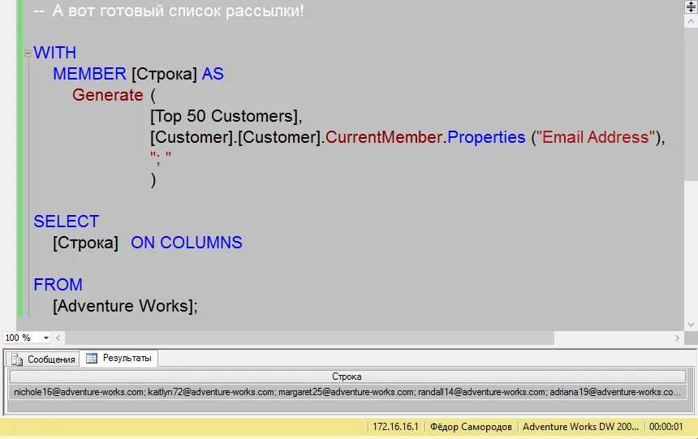Click the vertical scrollbar thumb in editor
This screenshot has height=439, width=698.
691,104
